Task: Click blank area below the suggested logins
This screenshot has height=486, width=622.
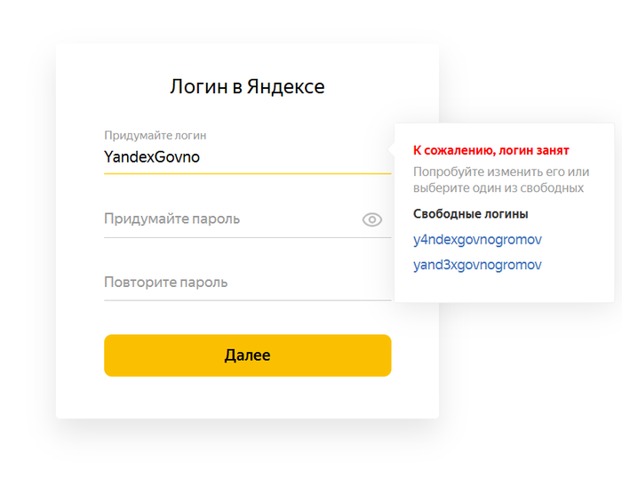Action: [503, 289]
